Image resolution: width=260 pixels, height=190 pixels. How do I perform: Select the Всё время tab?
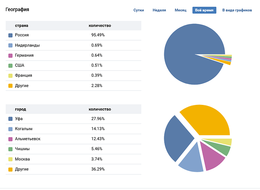click(204, 10)
